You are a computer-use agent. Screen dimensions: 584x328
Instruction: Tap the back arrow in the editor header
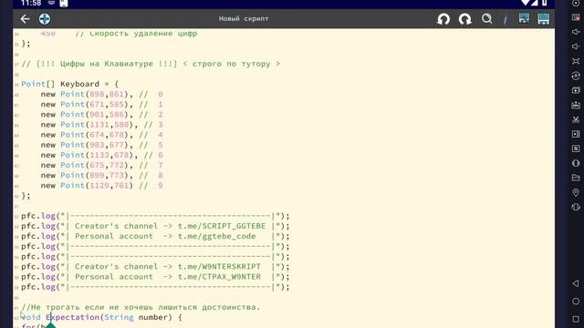pyautogui.click(x=25, y=19)
